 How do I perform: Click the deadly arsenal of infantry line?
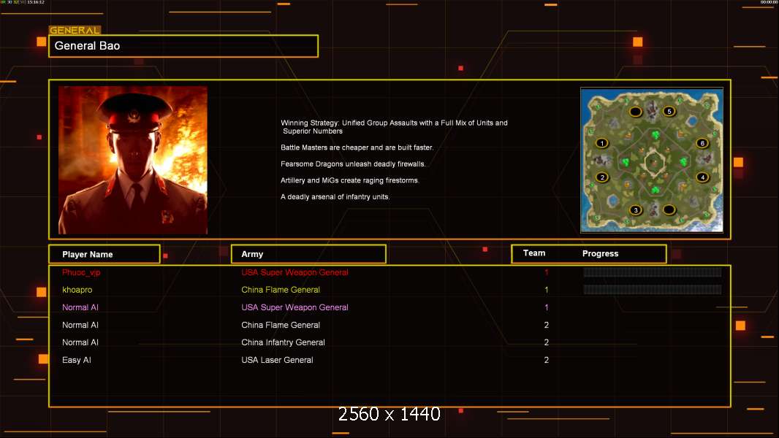(x=335, y=196)
